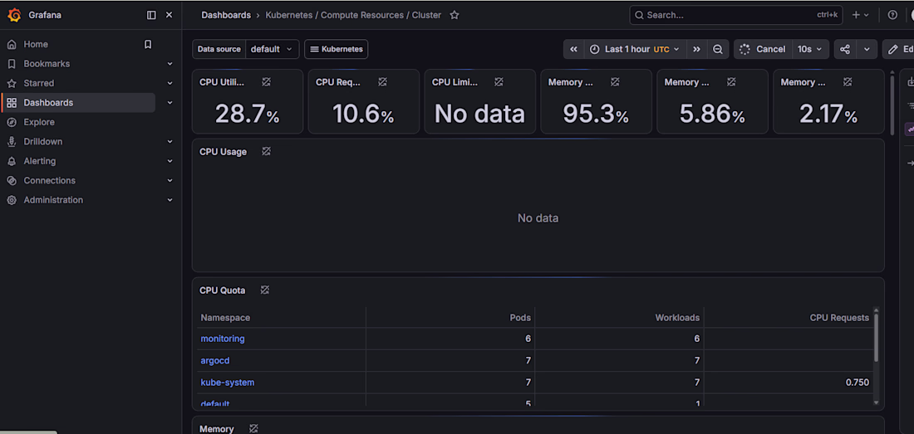Expand the Dashboards chevron
This screenshot has height=434, width=914.
(170, 102)
